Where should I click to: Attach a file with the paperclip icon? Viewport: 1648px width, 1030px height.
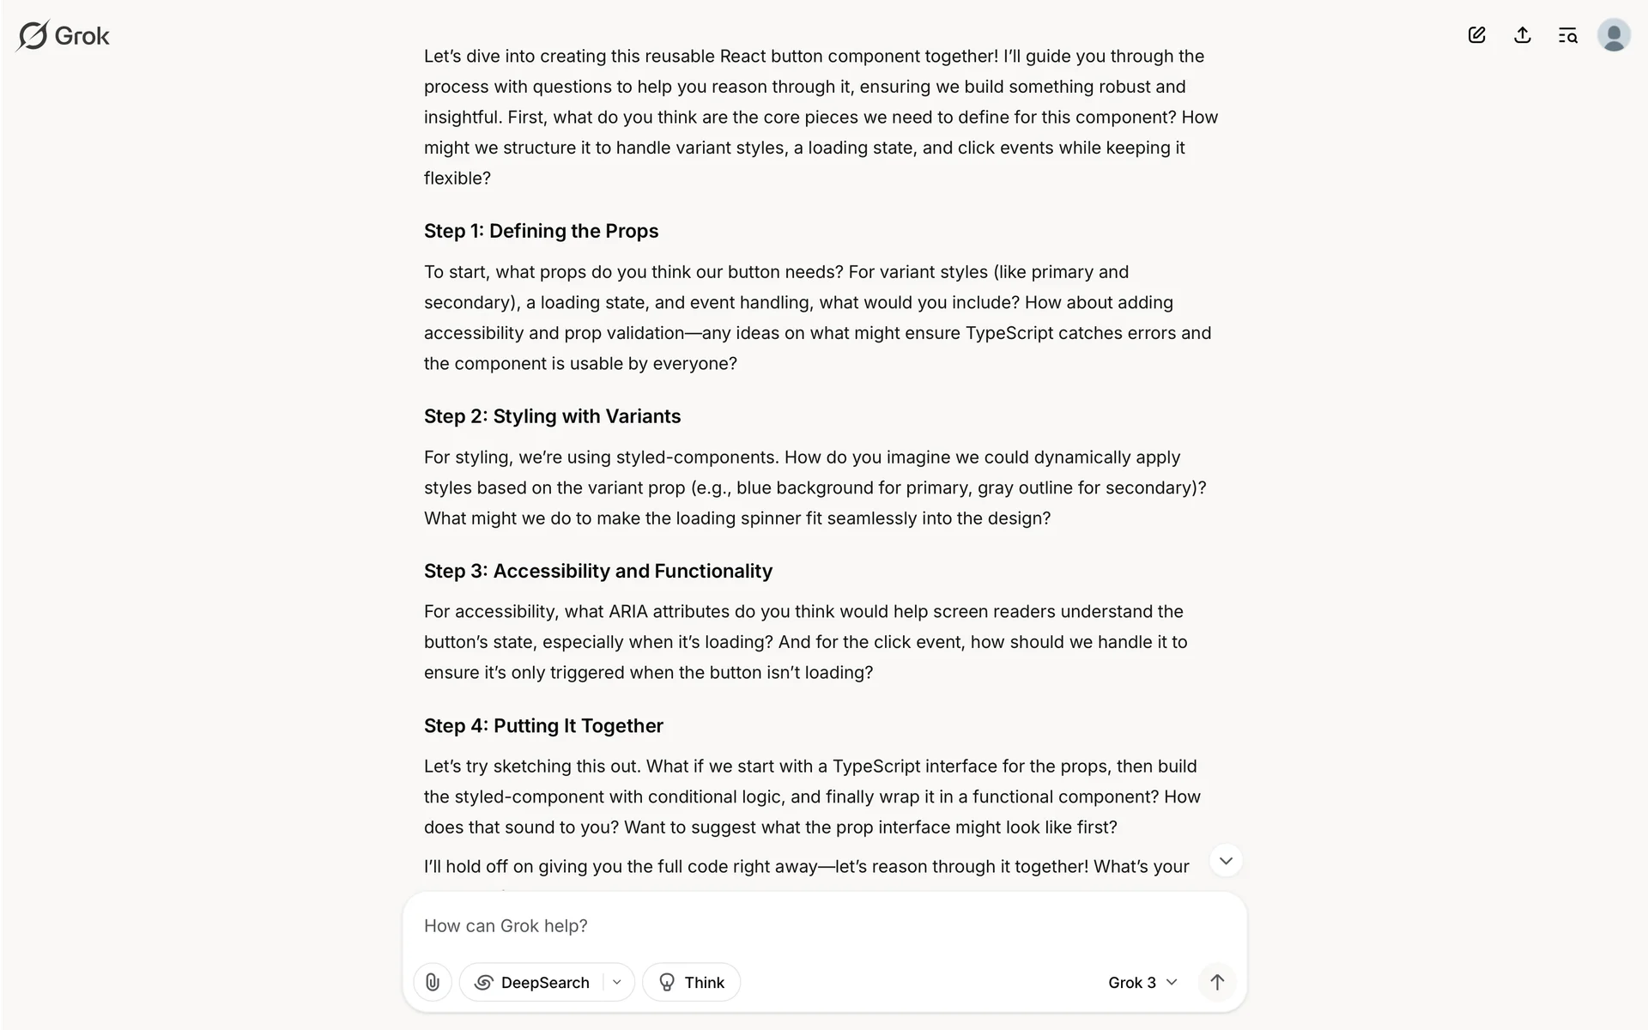tap(433, 982)
